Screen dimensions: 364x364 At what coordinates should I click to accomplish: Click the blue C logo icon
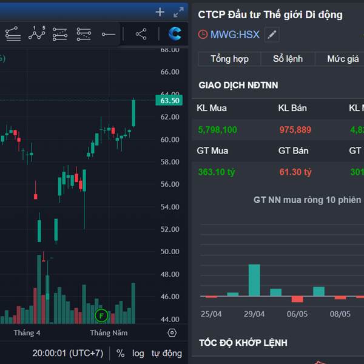(175, 34)
